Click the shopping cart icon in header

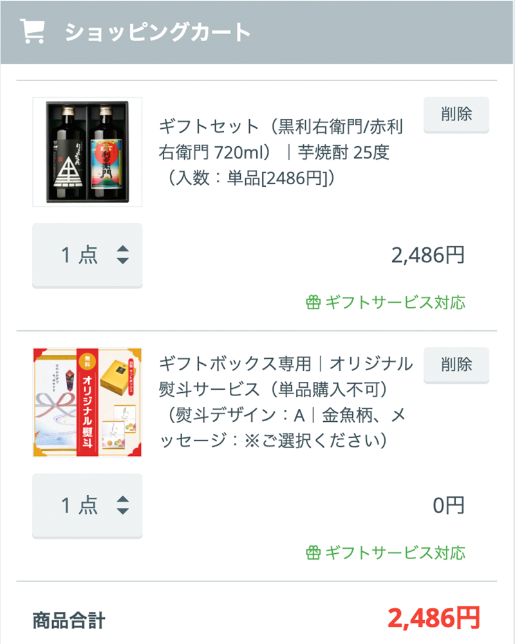[x=32, y=31]
